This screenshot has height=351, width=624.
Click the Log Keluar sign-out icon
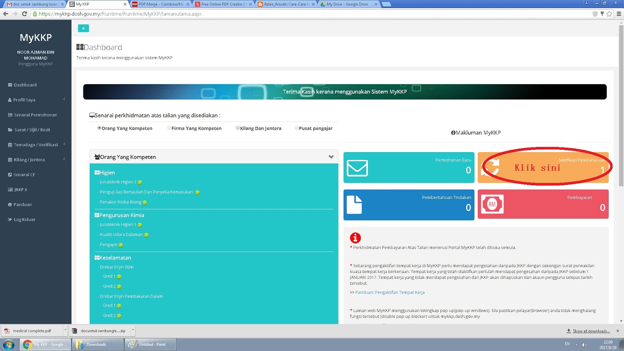(10, 220)
